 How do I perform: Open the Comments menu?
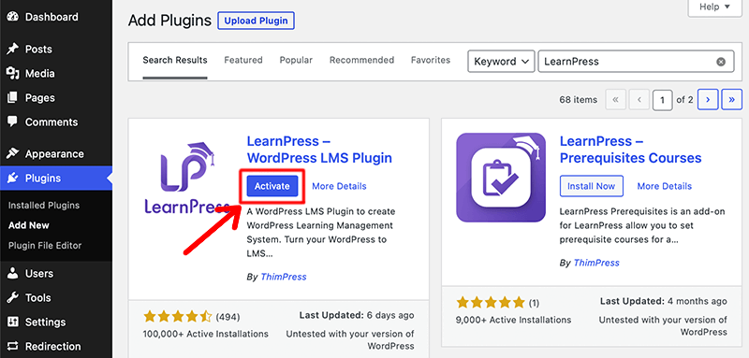tap(56, 122)
